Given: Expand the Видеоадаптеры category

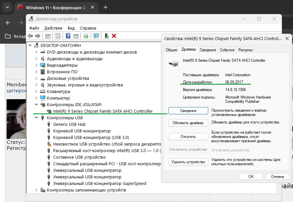Looking at the screenshot, I should 36,65.
